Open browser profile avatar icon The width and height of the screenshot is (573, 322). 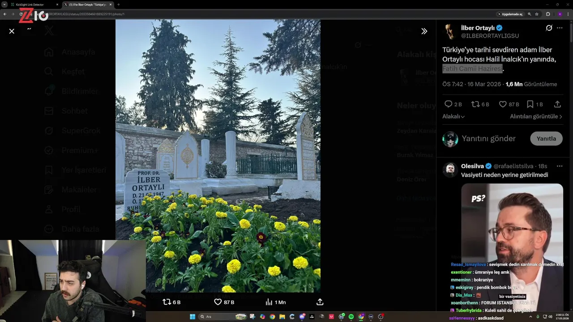[560, 14]
